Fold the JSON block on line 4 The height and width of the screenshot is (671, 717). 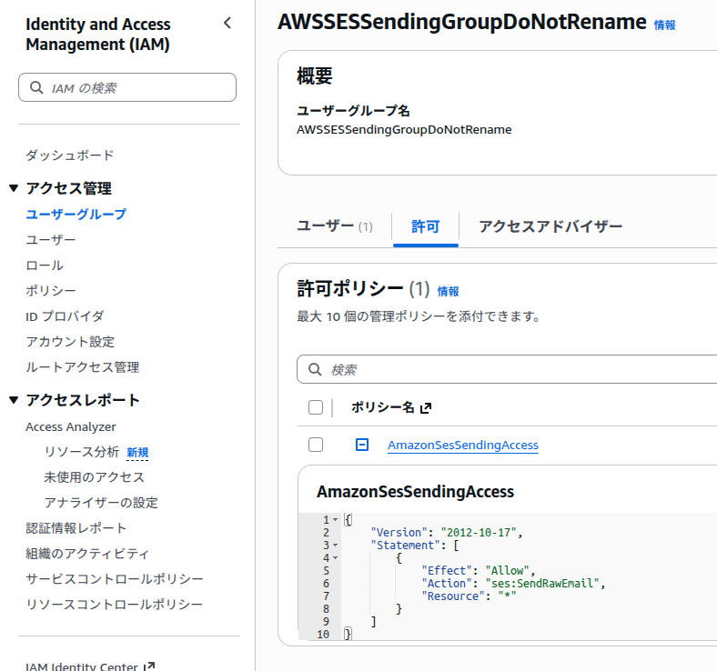[336, 558]
